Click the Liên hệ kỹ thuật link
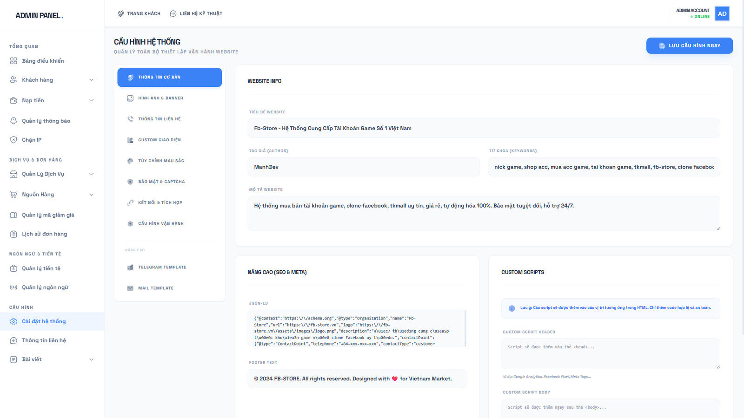This screenshot has width=744, height=418. (196, 13)
